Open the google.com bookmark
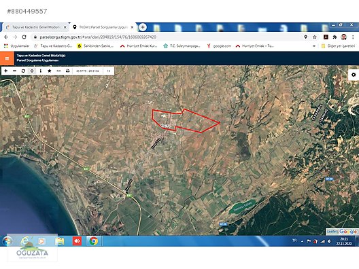Image resolution: width=359 pixels, height=269 pixels. coord(219,46)
